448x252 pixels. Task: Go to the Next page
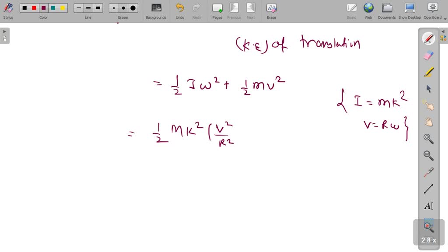coord(251,11)
